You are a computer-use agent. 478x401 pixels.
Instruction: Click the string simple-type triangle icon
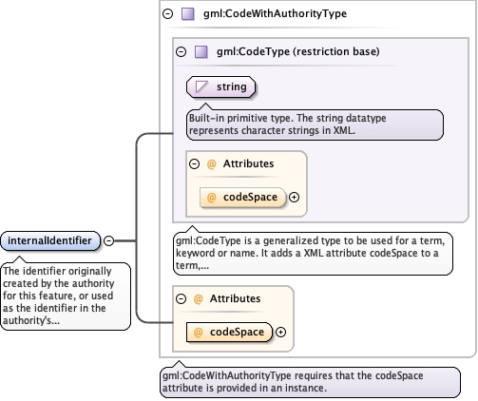[x=201, y=86]
